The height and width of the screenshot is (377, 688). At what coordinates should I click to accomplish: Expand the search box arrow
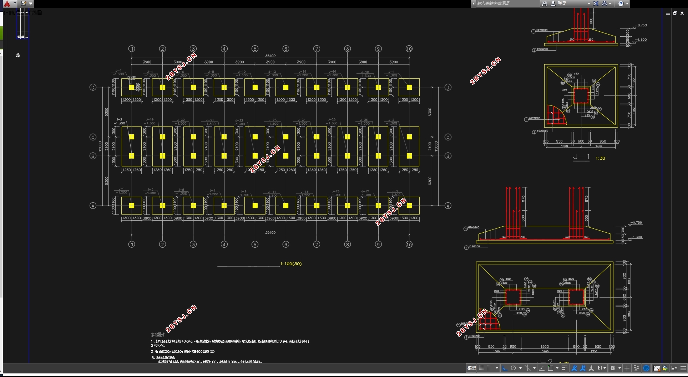[474, 4]
